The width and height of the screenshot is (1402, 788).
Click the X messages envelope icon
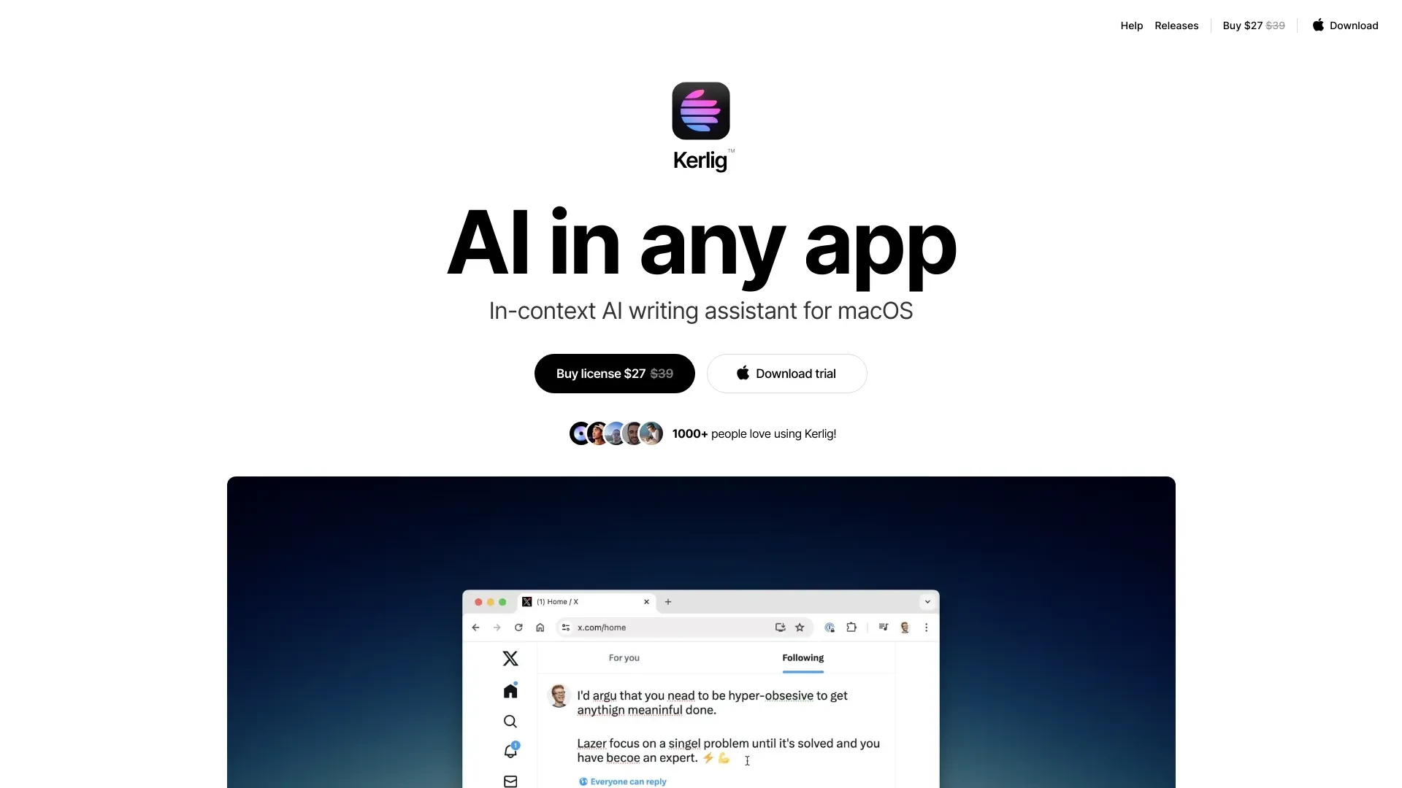[510, 780]
